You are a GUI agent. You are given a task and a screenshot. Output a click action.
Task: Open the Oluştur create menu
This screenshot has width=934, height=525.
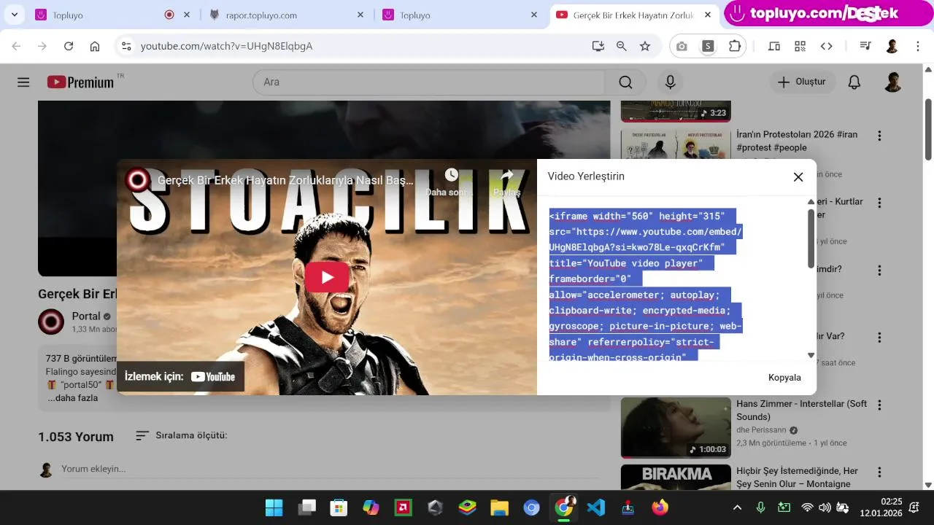pyautogui.click(x=802, y=82)
